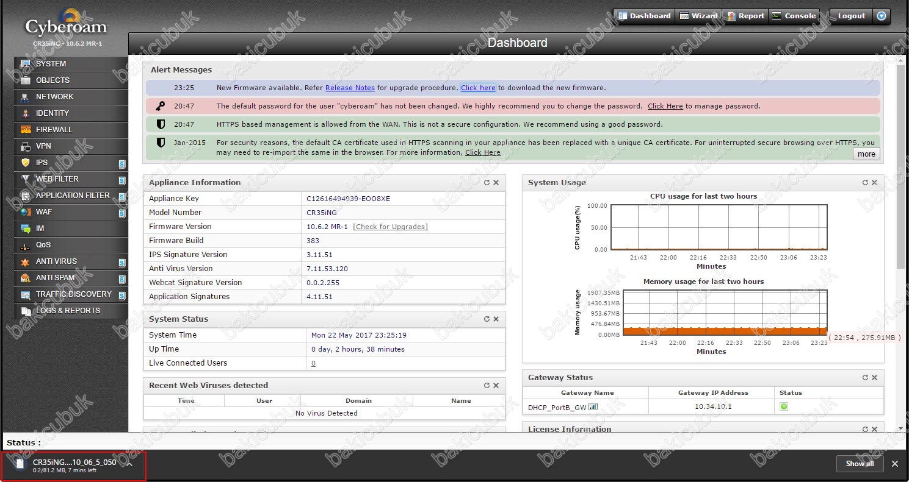
Task: Click subscription badge next to IPS
Action: [122, 164]
